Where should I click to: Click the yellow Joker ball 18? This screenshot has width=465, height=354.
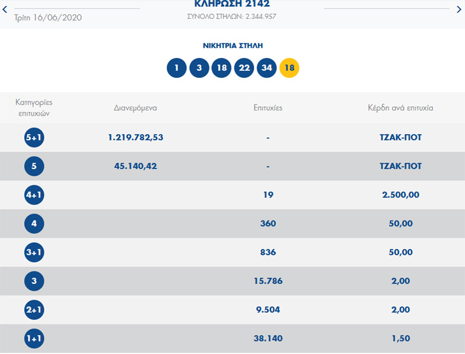coord(289,68)
